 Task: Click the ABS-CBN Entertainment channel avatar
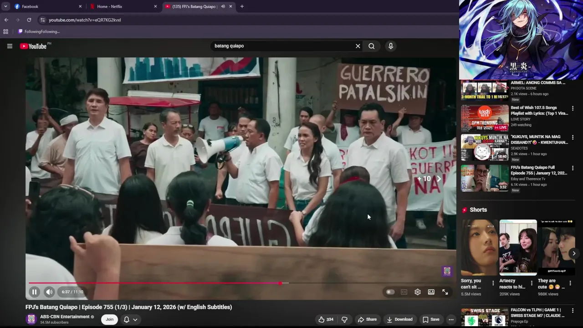point(31,319)
